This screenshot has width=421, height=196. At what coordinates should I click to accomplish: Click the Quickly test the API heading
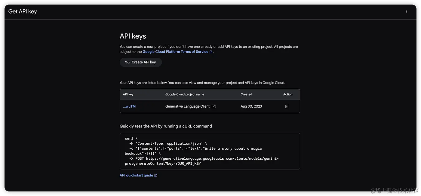[166, 126]
